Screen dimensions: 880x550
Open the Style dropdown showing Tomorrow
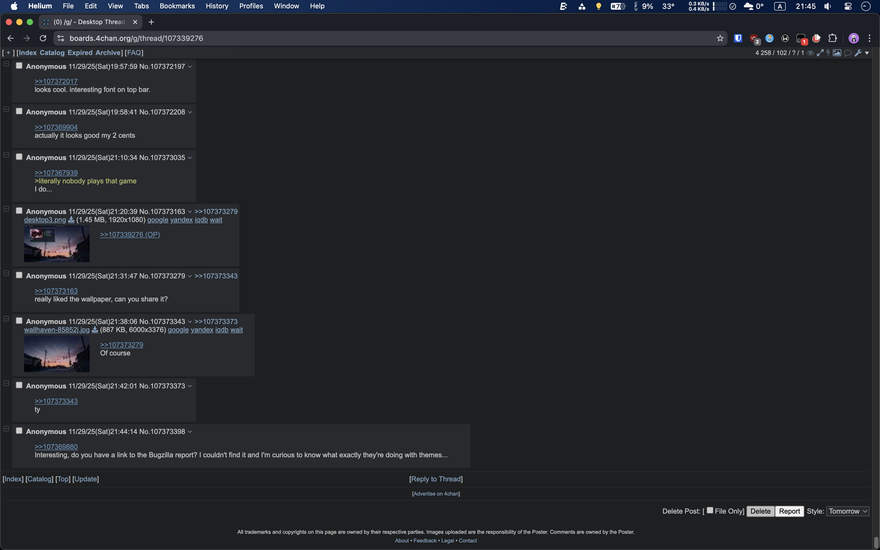coord(848,511)
